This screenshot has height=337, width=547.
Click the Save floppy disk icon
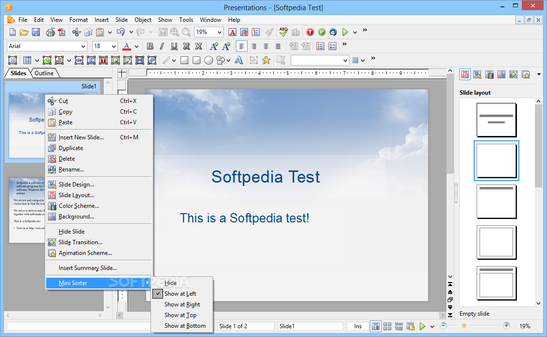click(x=35, y=32)
